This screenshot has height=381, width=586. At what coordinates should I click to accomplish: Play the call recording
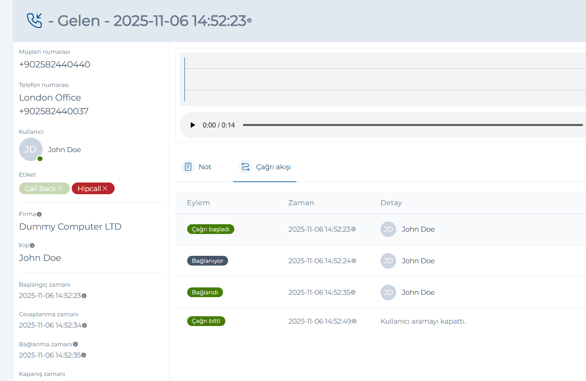(x=193, y=125)
